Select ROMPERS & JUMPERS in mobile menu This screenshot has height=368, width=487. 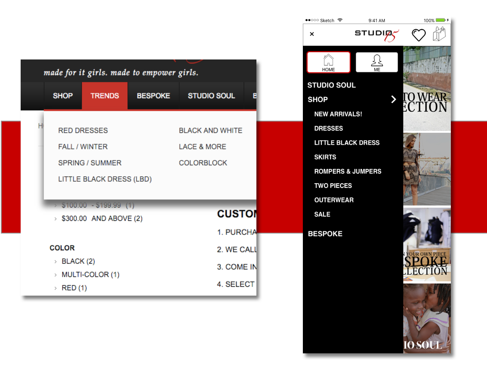tap(348, 172)
